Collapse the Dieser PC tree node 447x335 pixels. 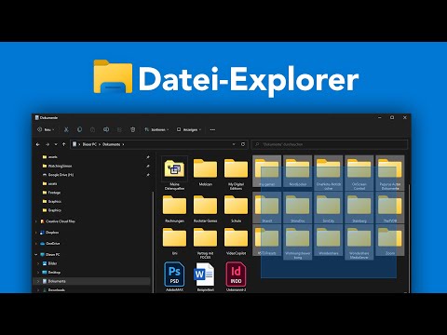click(36, 255)
